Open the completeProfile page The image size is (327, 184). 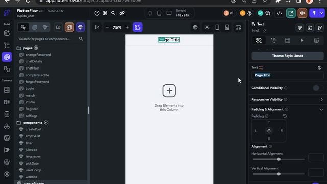pos(37,75)
